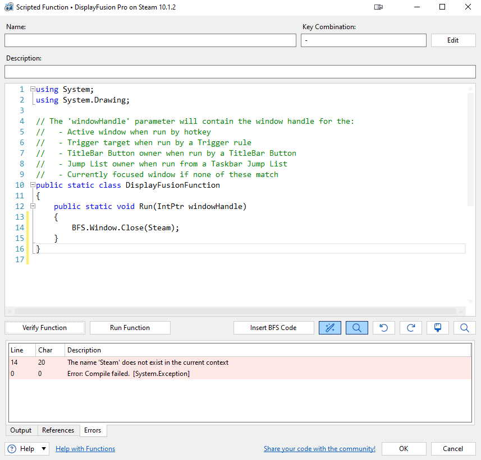
Task: Collapse the DisplayFusionFunction class at line 10
Action: 33,185
